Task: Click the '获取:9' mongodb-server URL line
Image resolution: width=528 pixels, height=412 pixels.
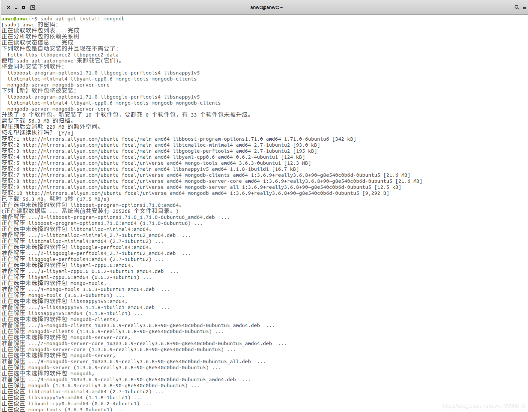Action: pos(201,187)
